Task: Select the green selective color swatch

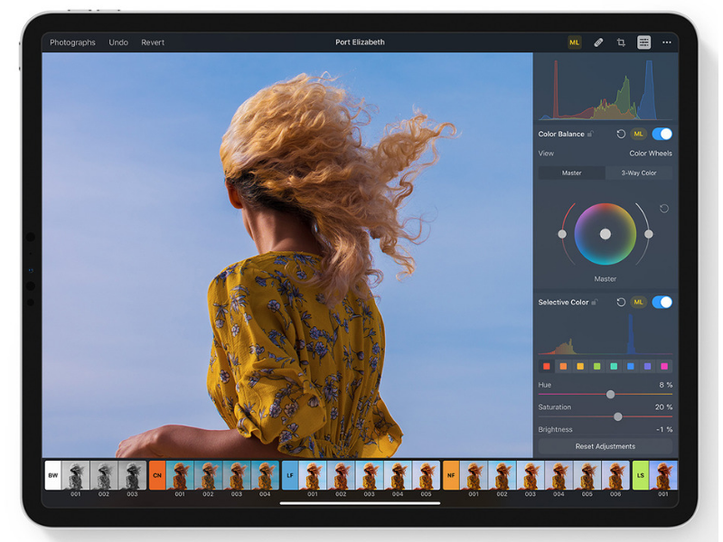Action: pos(597,367)
